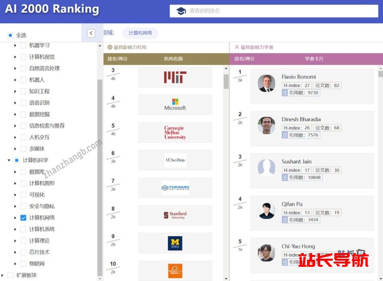Open the Stanford University logo card

175,215
